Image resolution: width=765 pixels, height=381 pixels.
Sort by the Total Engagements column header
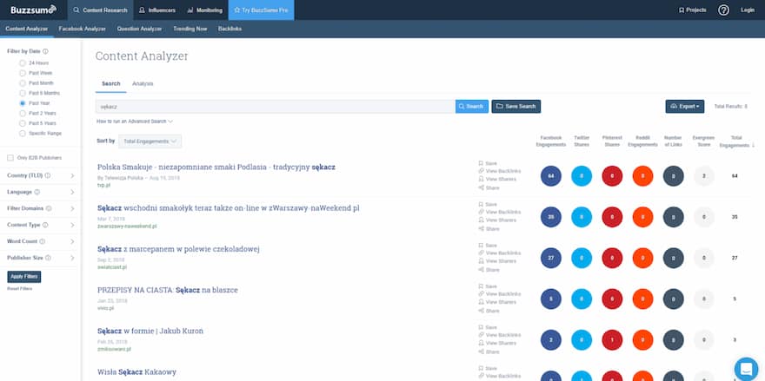click(735, 141)
